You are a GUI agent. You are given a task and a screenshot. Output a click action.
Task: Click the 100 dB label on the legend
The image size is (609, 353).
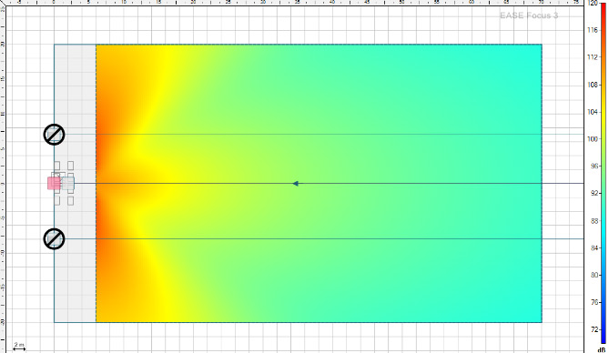tap(593, 139)
